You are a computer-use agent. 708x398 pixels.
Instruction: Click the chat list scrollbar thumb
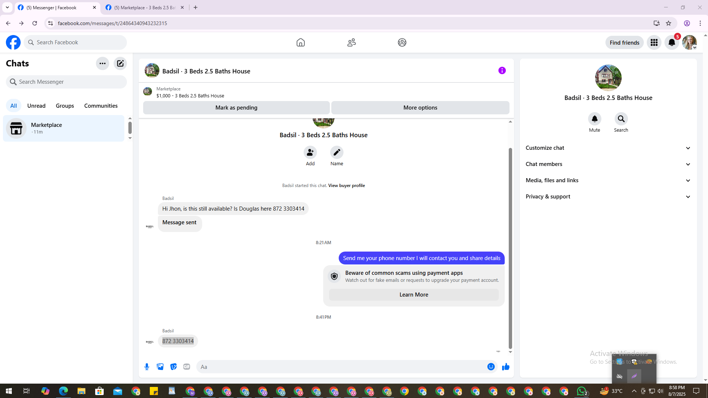(x=130, y=128)
